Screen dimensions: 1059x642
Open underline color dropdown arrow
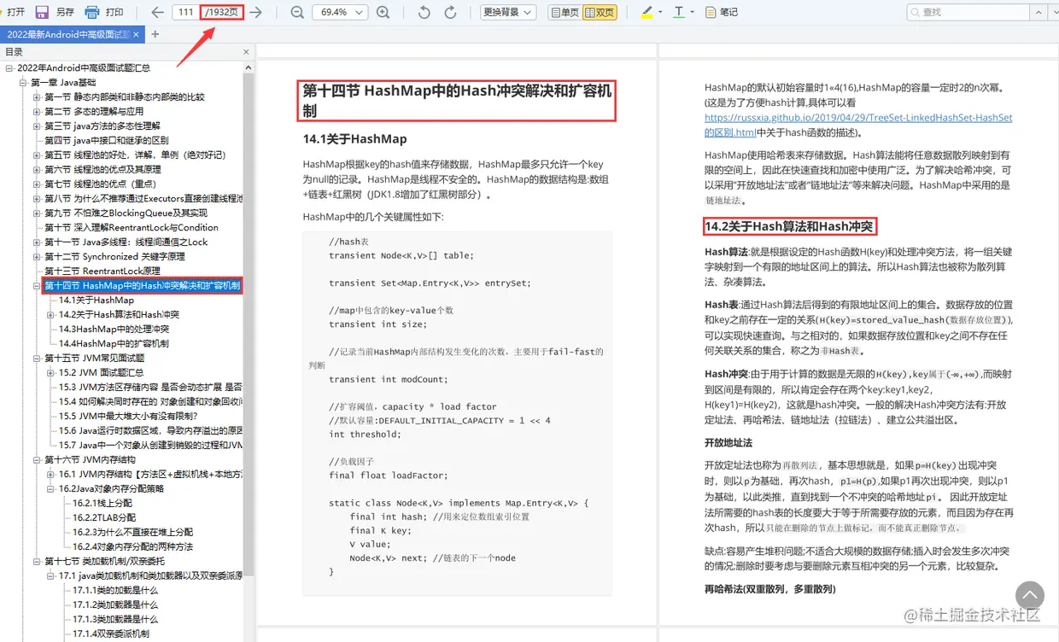692,12
